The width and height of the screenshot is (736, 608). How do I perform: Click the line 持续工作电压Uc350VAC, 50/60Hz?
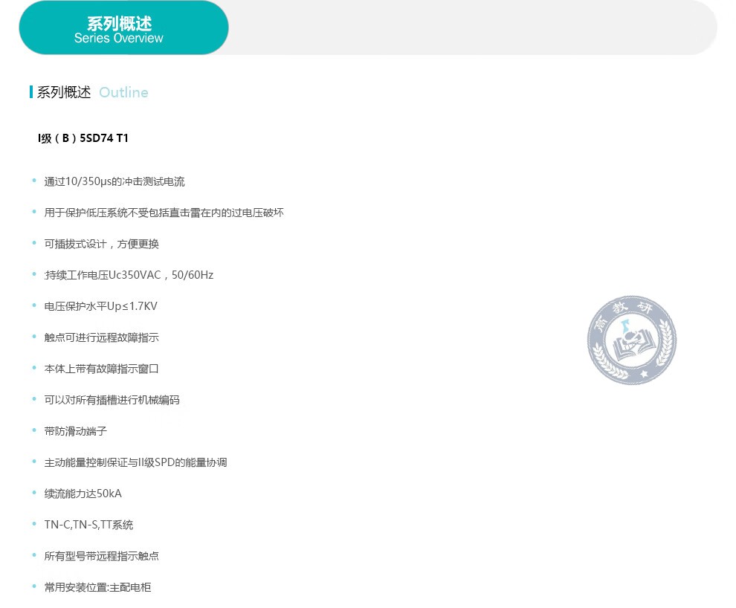129,275
